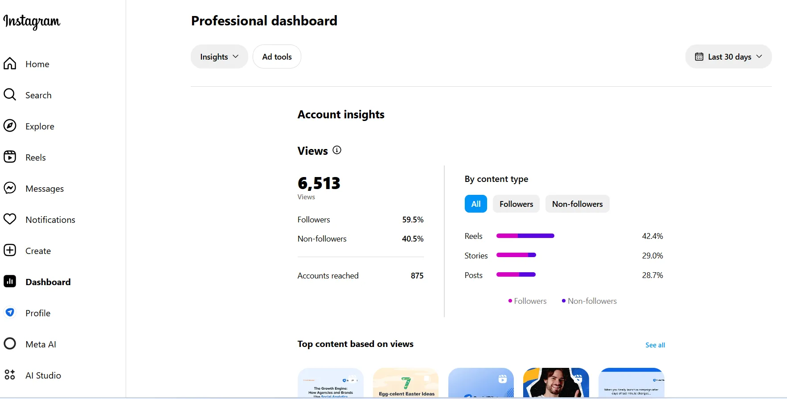Click the Profile avatar icon
Viewport: 787px width, 399px height.
10,313
